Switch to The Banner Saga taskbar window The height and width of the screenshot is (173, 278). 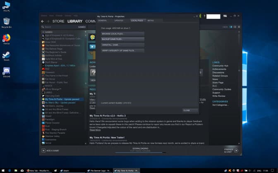click(99, 171)
